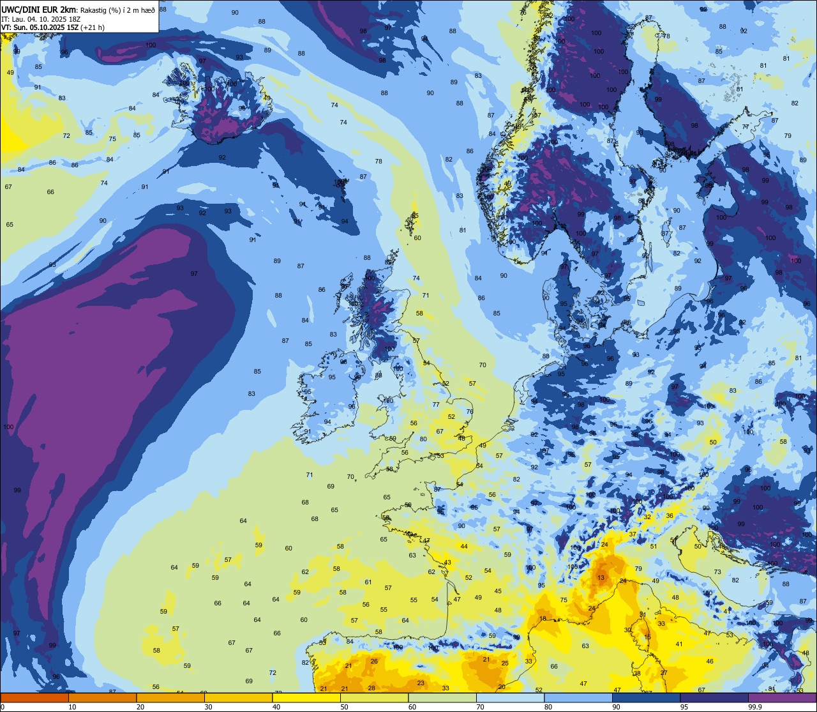Click the '0' label on the legend
This screenshot has height=712, width=817.
click(3, 707)
